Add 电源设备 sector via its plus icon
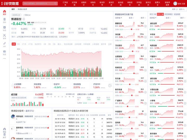 185,48
